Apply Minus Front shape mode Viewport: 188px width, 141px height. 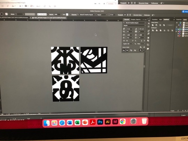156,25
